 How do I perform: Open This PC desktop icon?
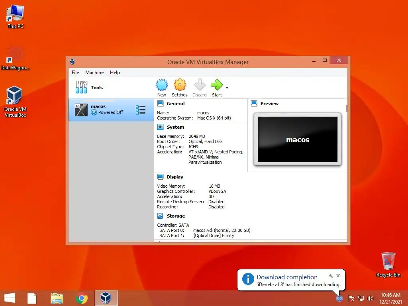(16, 17)
